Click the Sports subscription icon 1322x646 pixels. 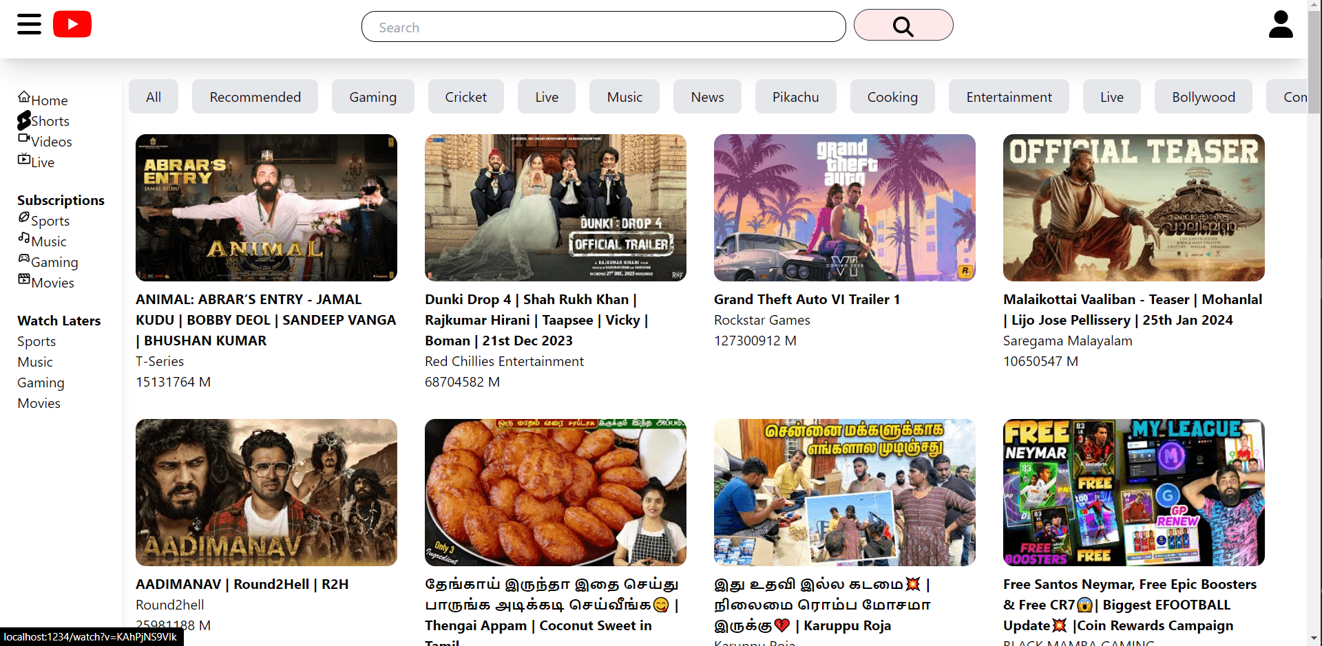pyautogui.click(x=24, y=217)
